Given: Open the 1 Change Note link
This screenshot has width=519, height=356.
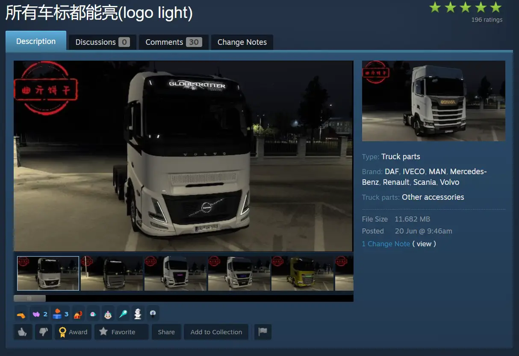Looking at the screenshot, I should (x=386, y=244).
